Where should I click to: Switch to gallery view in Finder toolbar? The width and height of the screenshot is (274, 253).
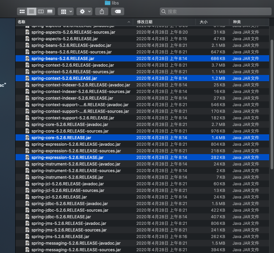(x=50, y=11)
